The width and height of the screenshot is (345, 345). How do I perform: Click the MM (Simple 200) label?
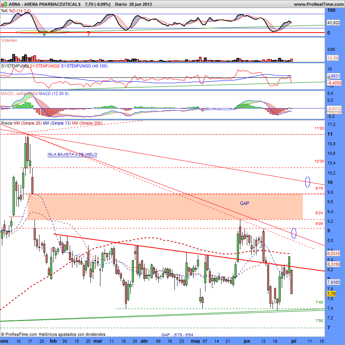tap(87, 123)
